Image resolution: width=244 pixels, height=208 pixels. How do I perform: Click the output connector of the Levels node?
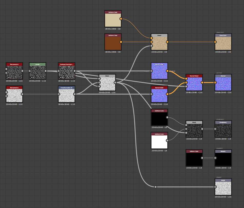point(46,71)
